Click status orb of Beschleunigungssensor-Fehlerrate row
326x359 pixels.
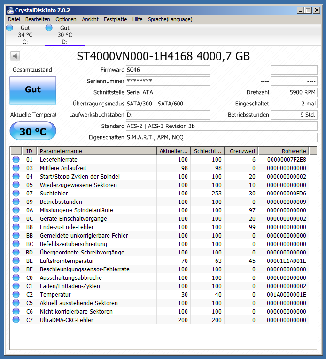[16, 269]
